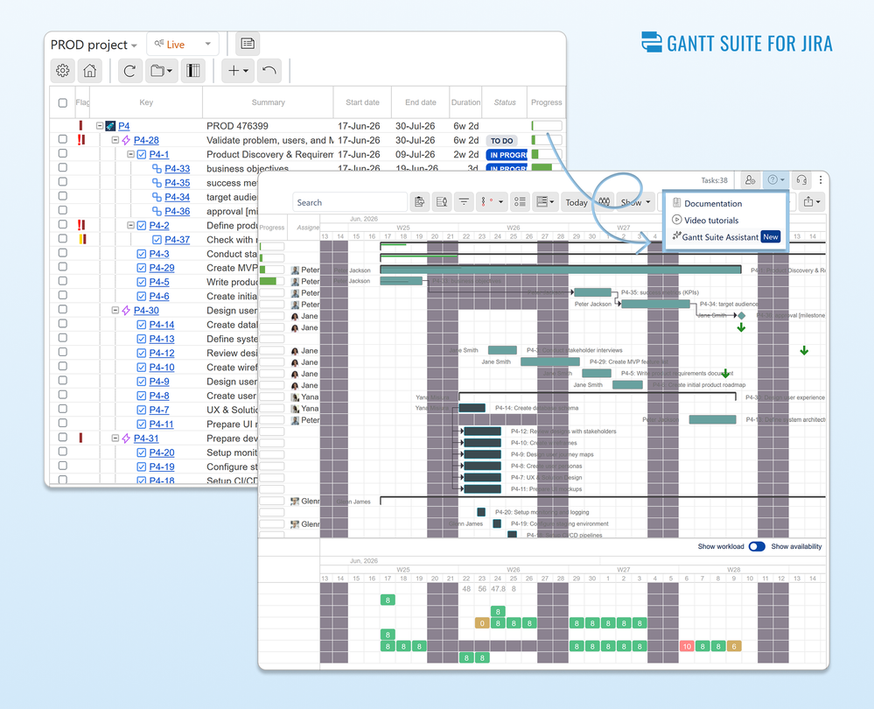Image resolution: width=874 pixels, height=709 pixels.
Task: Undo last change with undo arrow
Action: (x=269, y=71)
